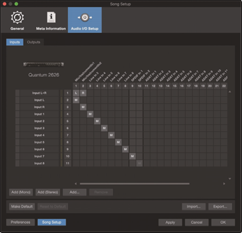This screenshot has width=242, height=233.
Task: Open Preferences from the bottom bar
Action: click(x=20, y=222)
